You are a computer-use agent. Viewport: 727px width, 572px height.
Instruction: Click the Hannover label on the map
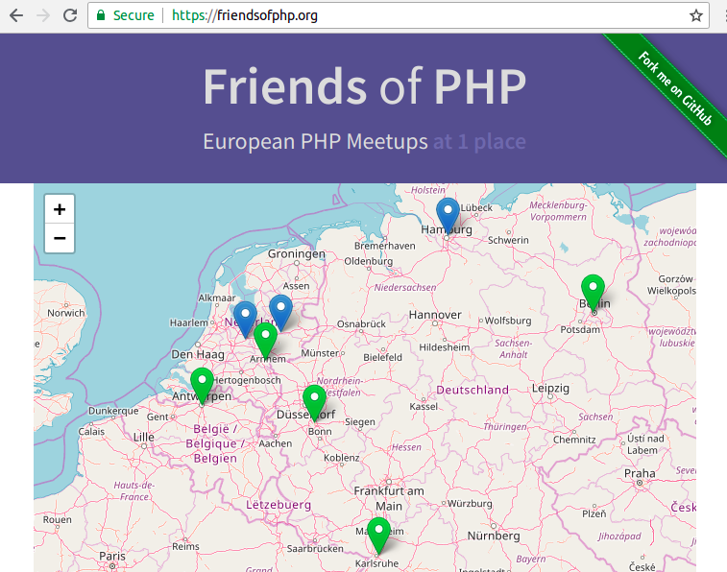(x=435, y=315)
